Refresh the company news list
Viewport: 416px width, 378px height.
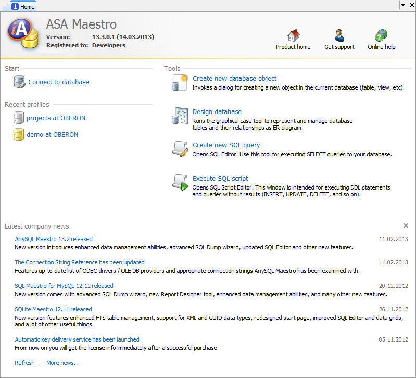coord(24,363)
